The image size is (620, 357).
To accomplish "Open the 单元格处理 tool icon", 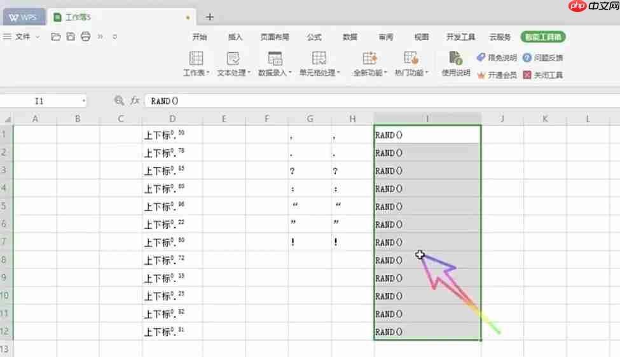I will (x=319, y=58).
